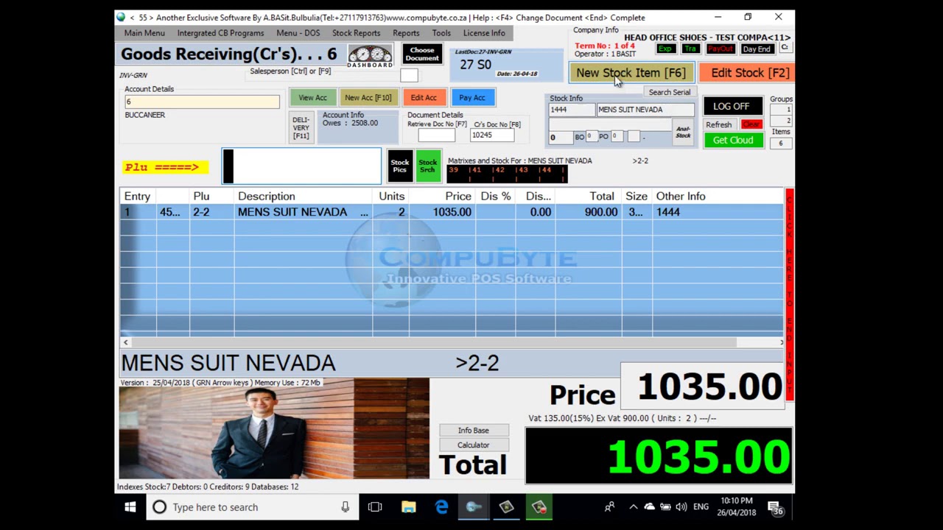Screen dimensions: 943x530
Task: Click New Acc [F10] button
Action: (368, 97)
